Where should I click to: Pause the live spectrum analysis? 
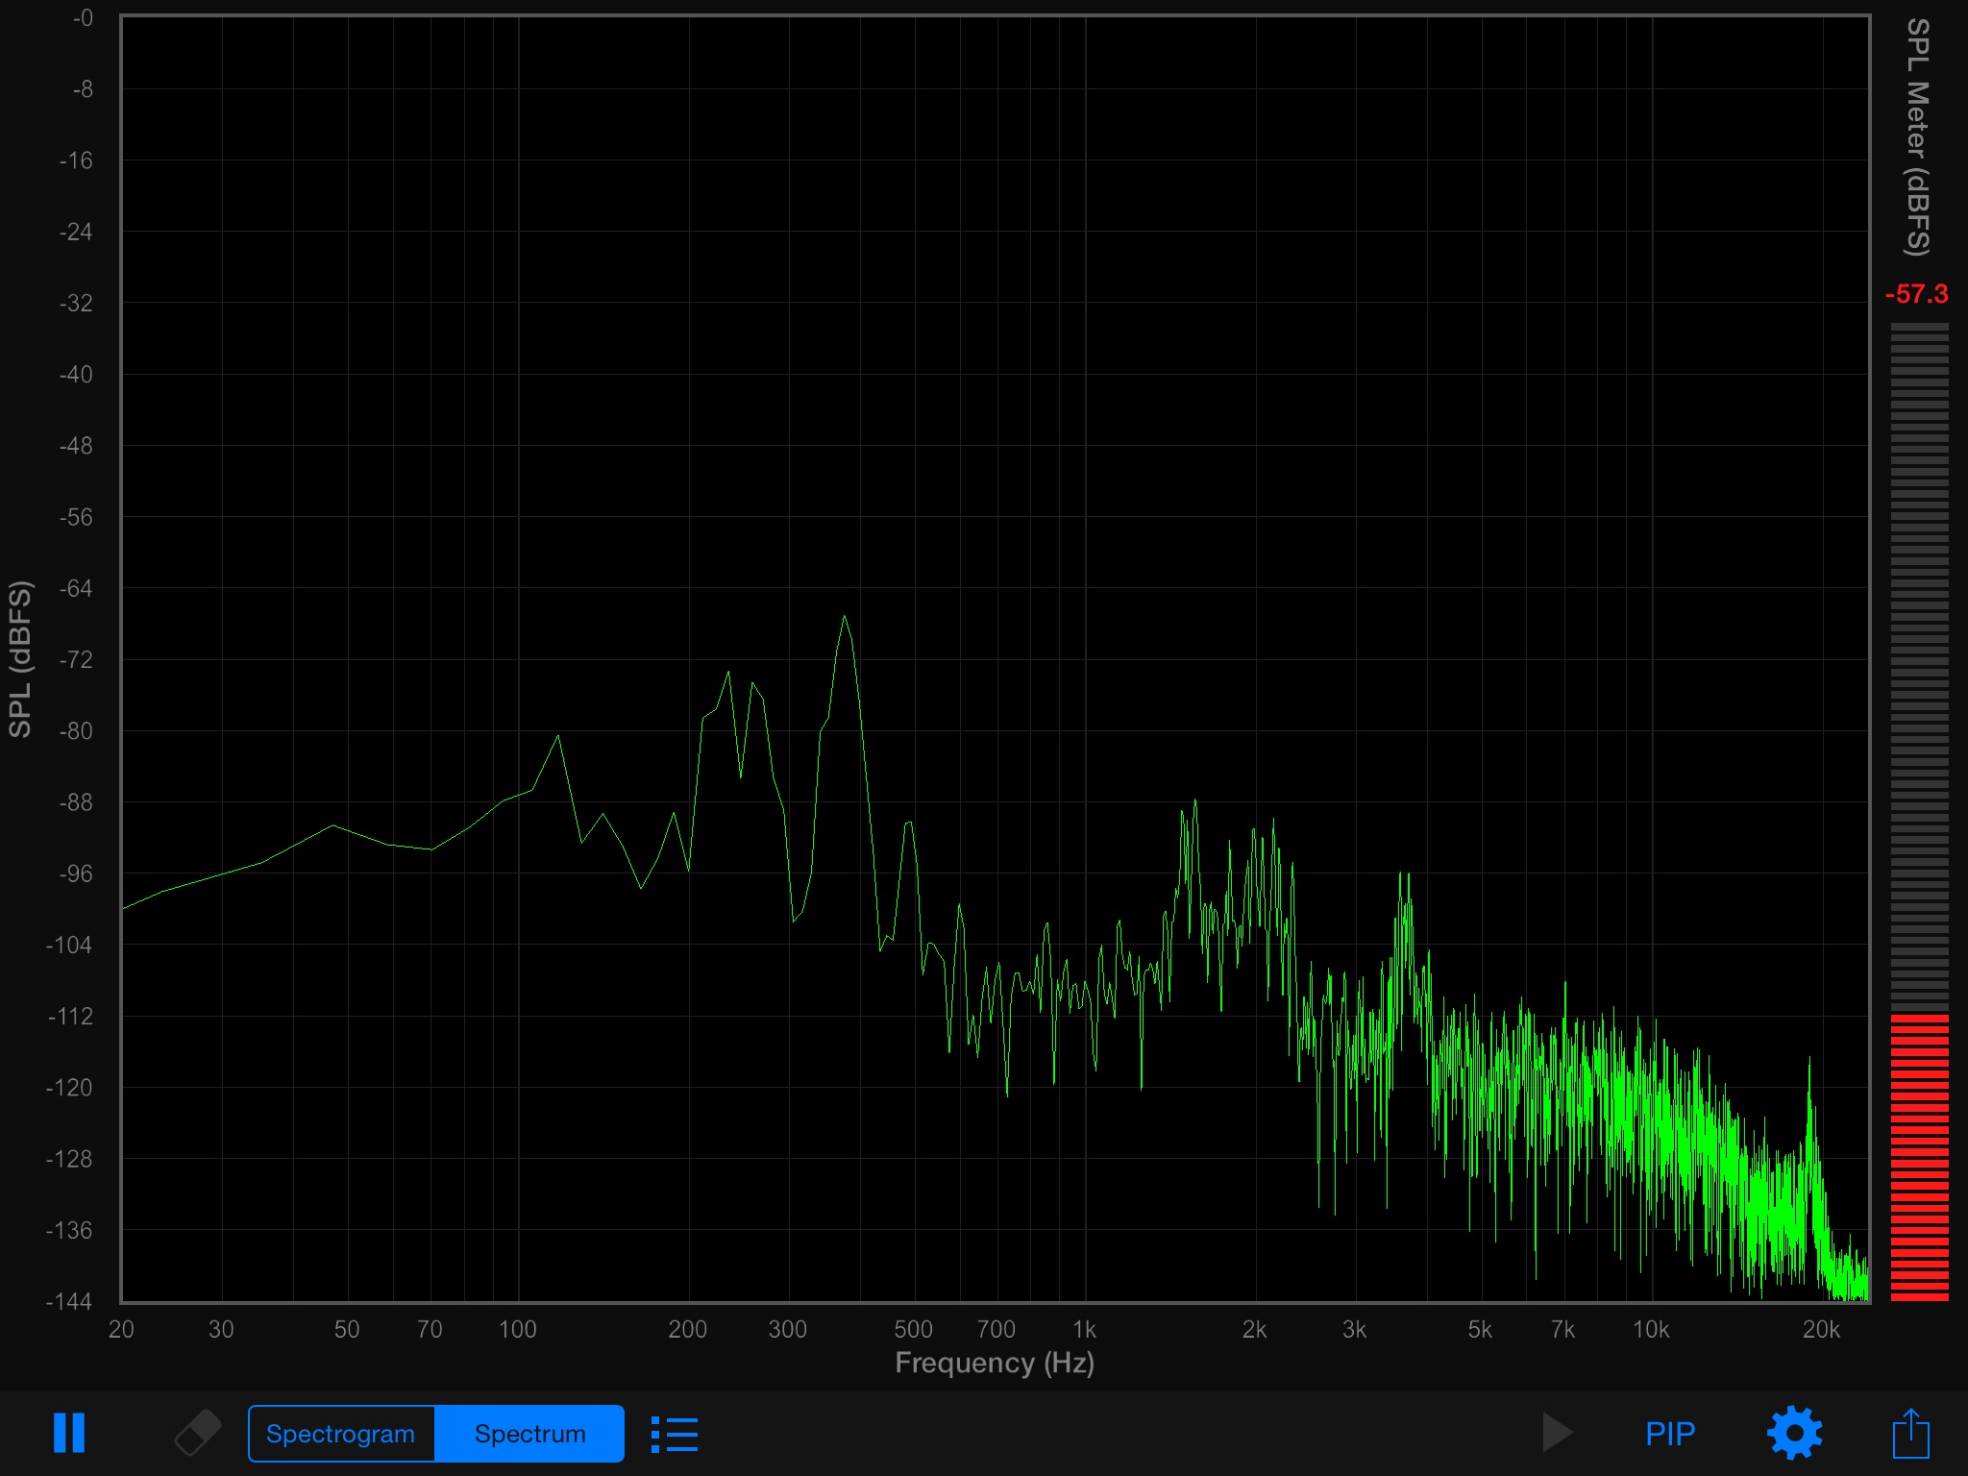[69, 1433]
